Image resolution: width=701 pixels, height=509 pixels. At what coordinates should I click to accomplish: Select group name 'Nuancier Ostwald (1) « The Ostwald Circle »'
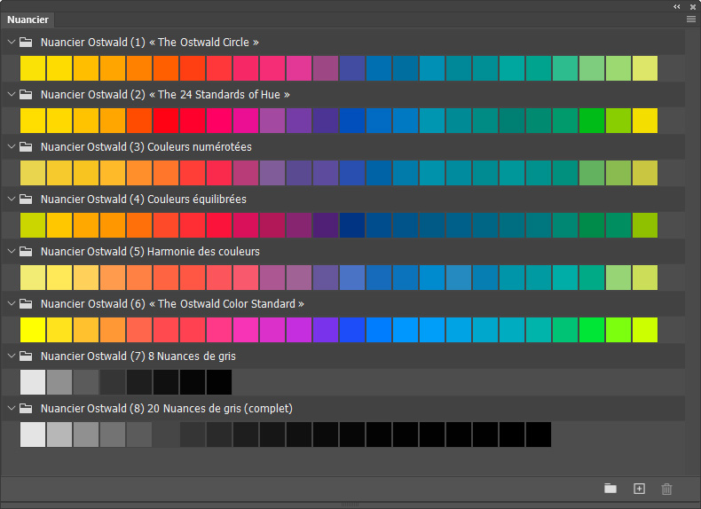click(x=150, y=42)
